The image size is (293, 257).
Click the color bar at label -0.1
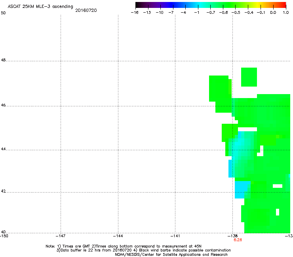click(x=261, y=13)
